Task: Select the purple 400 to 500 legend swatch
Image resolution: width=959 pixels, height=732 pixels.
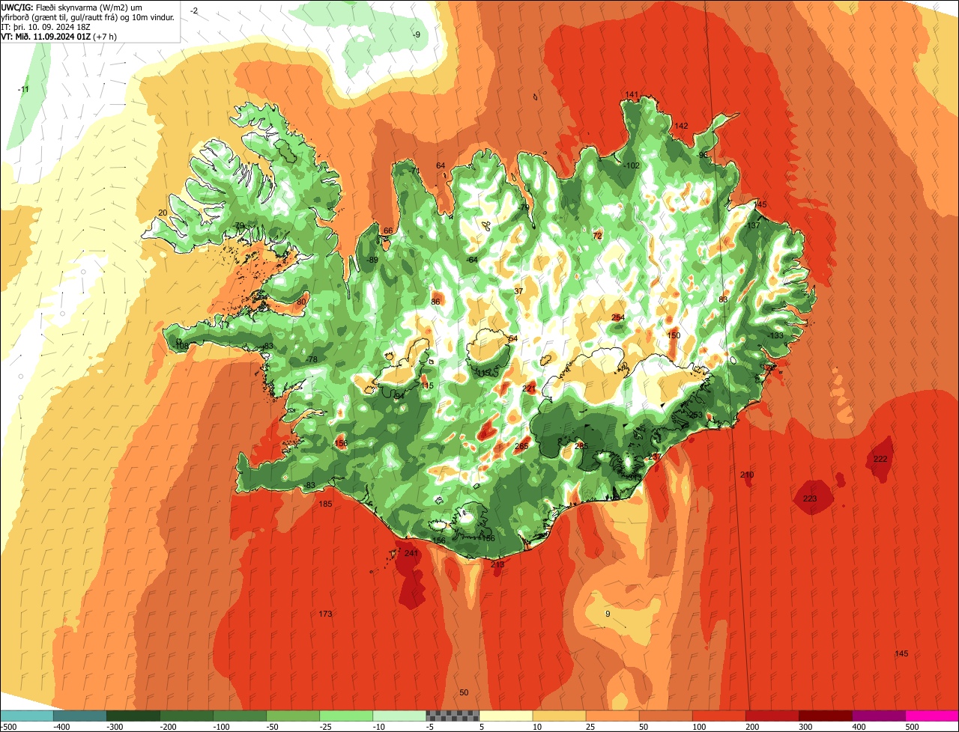Action: pos(877,716)
